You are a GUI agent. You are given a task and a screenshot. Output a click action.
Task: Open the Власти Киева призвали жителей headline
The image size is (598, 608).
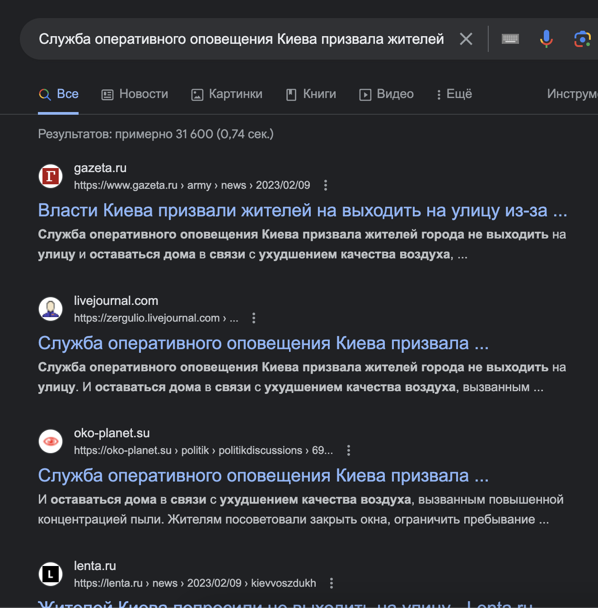(x=302, y=210)
